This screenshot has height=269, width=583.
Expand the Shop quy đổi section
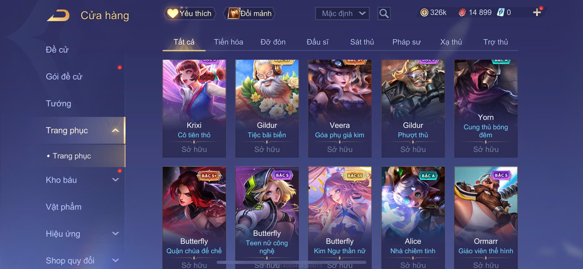(115, 260)
